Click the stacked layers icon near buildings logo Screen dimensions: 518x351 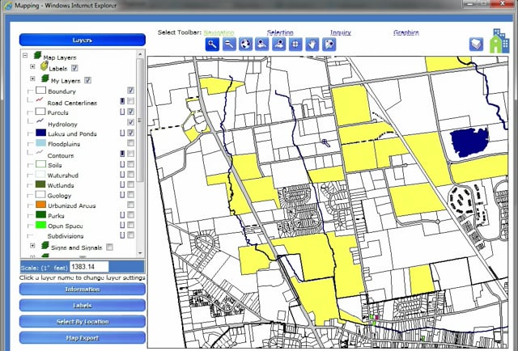pos(476,44)
